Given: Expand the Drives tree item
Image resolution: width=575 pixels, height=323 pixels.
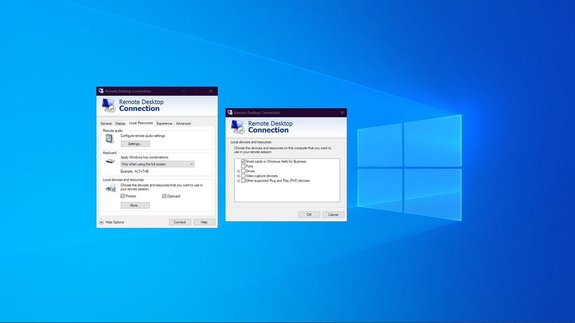Looking at the screenshot, I should click(x=238, y=171).
